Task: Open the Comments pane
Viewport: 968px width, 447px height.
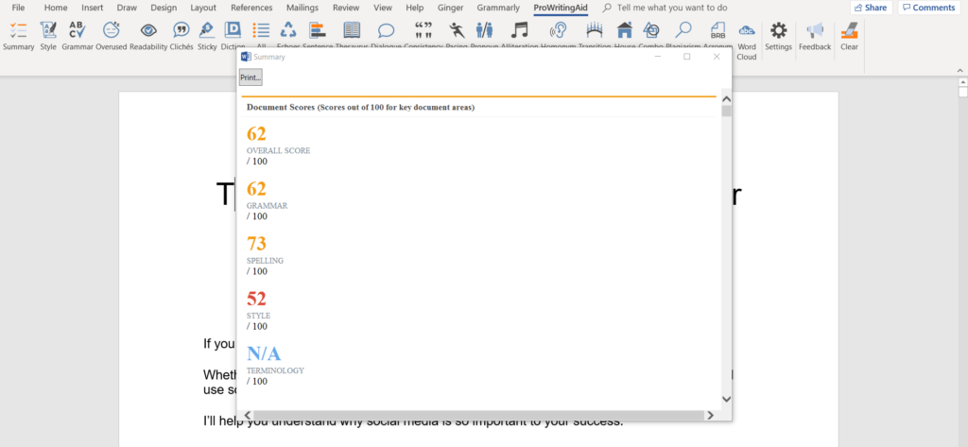Action: [928, 8]
